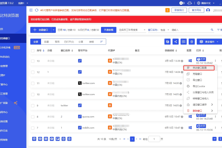Choose 转移窗口给他人 in the context menu
The height and width of the screenshot is (148, 222).
coord(200,98)
